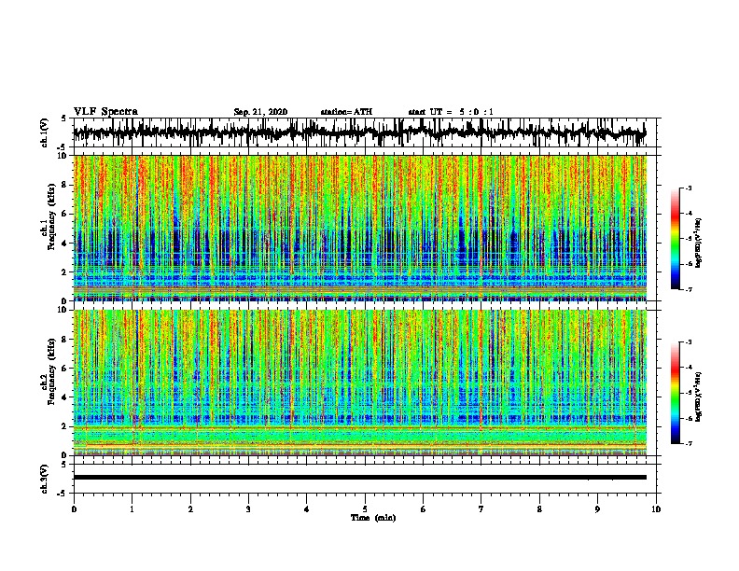
Task: Click the time axis tick label '10'
Action: 656,508
